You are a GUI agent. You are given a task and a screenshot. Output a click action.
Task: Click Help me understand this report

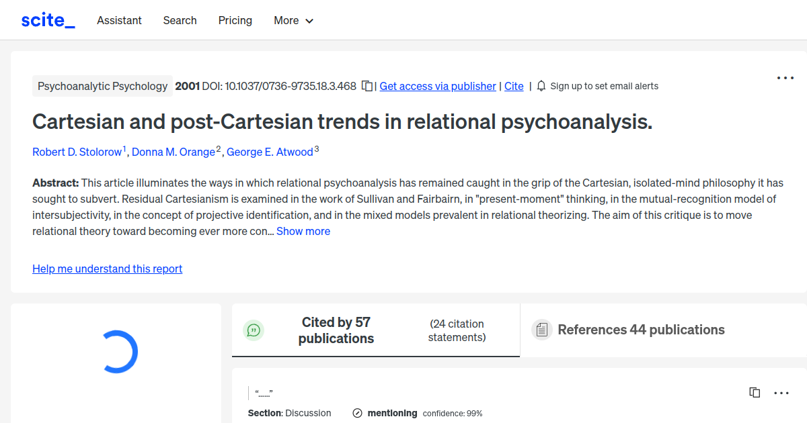107,269
